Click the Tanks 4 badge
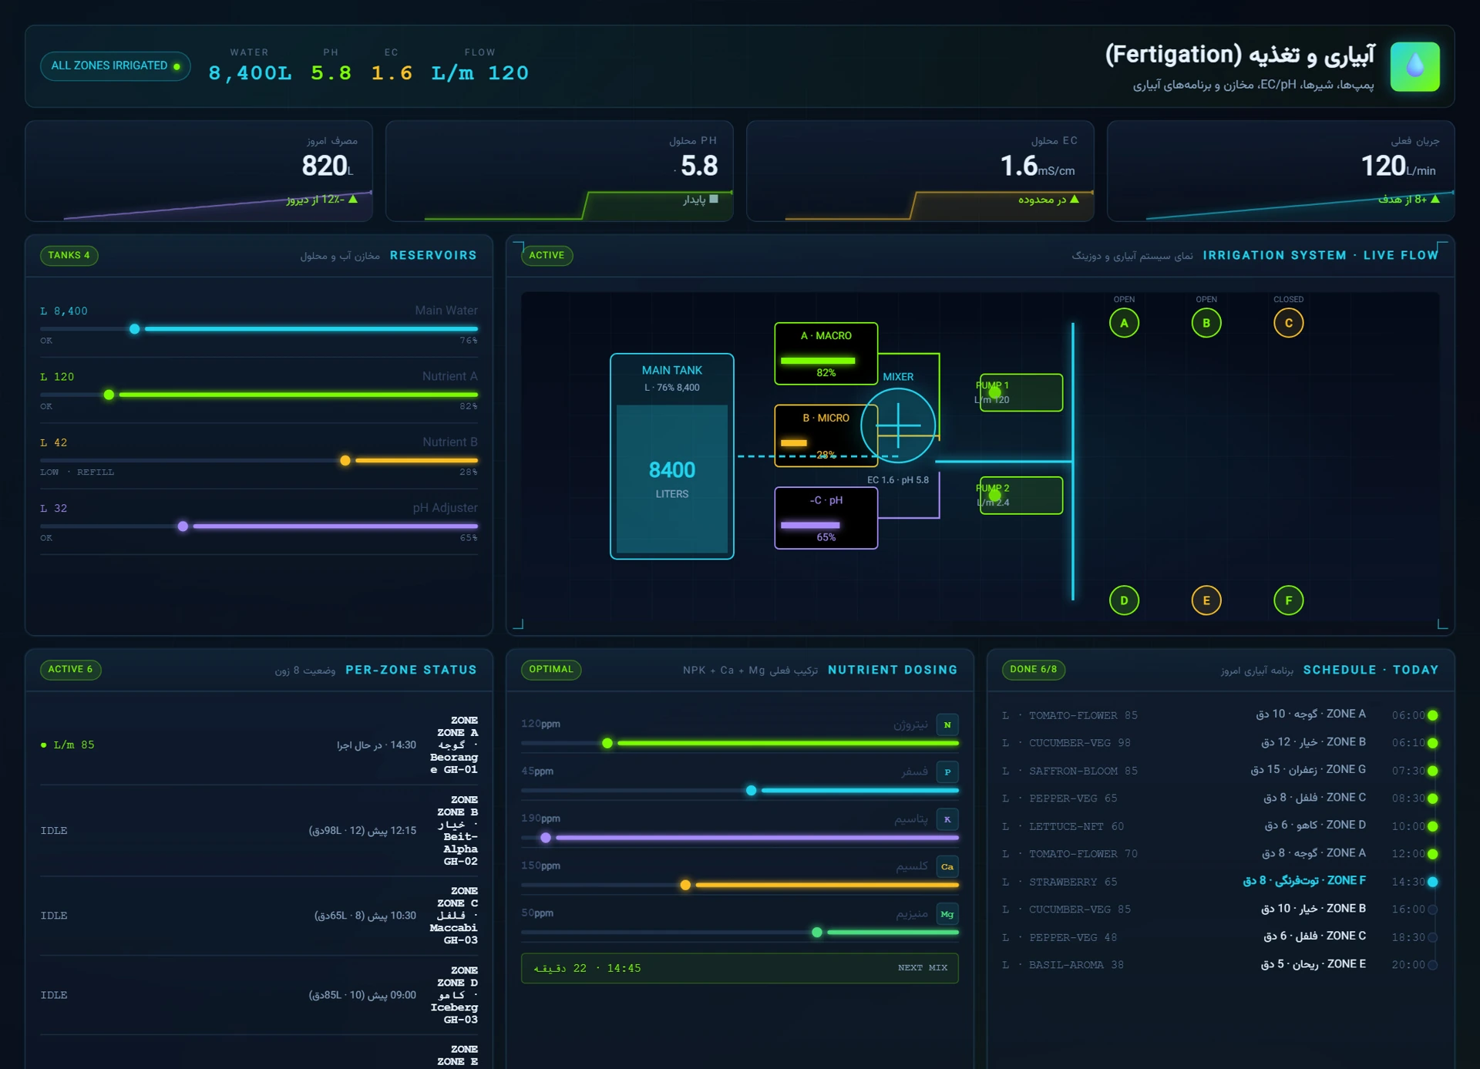The width and height of the screenshot is (1480, 1069). 69,255
